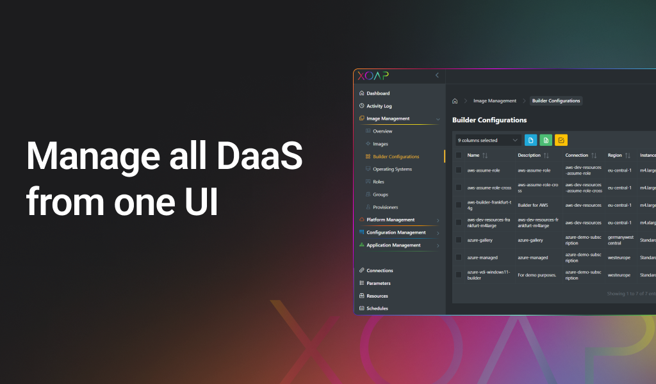The height and width of the screenshot is (384, 656).
Task: Check the aws-assume-role-cross row checkbox
Action: point(459,188)
